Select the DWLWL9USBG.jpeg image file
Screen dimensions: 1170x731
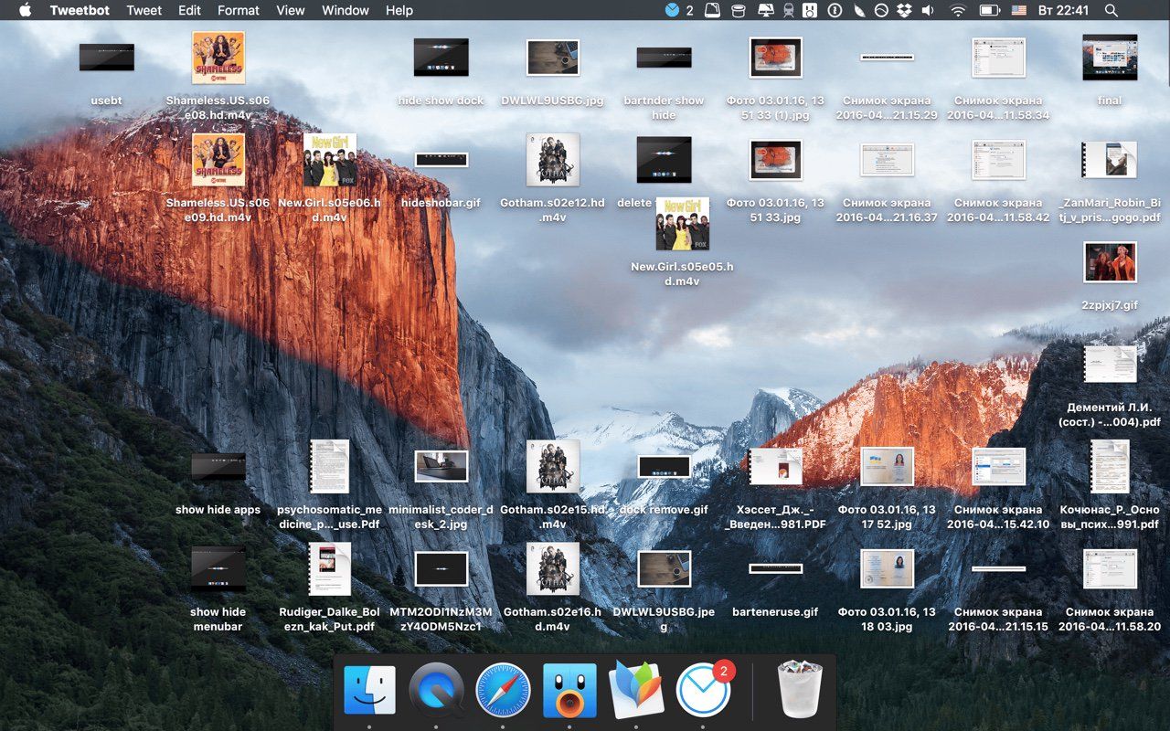pyautogui.click(x=665, y=568)
